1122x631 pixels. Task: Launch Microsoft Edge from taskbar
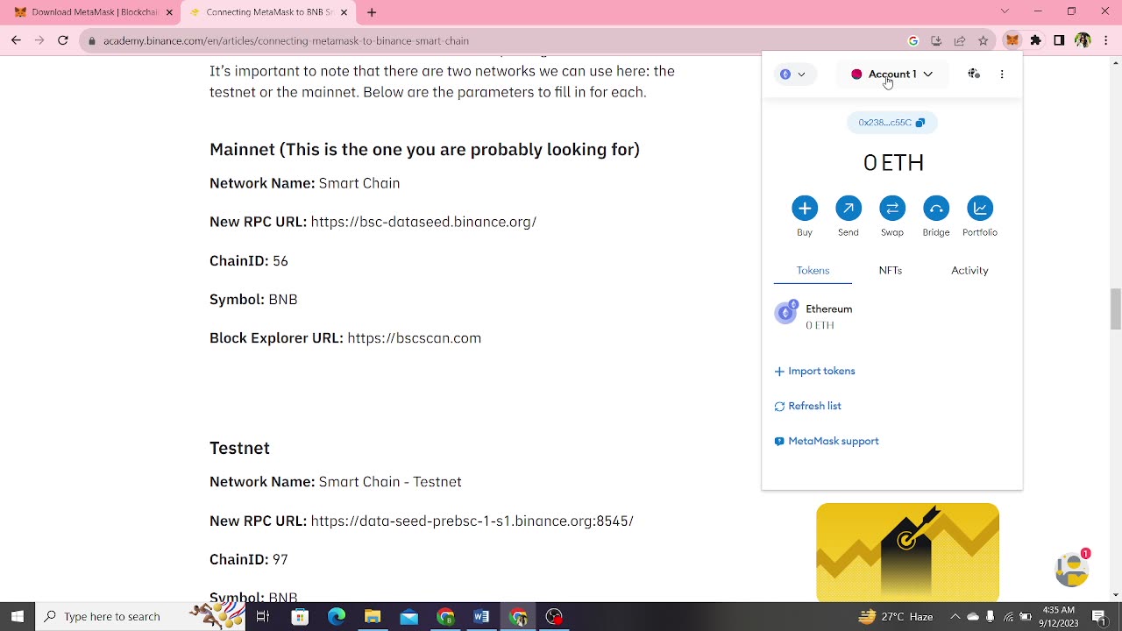[337, 616]
